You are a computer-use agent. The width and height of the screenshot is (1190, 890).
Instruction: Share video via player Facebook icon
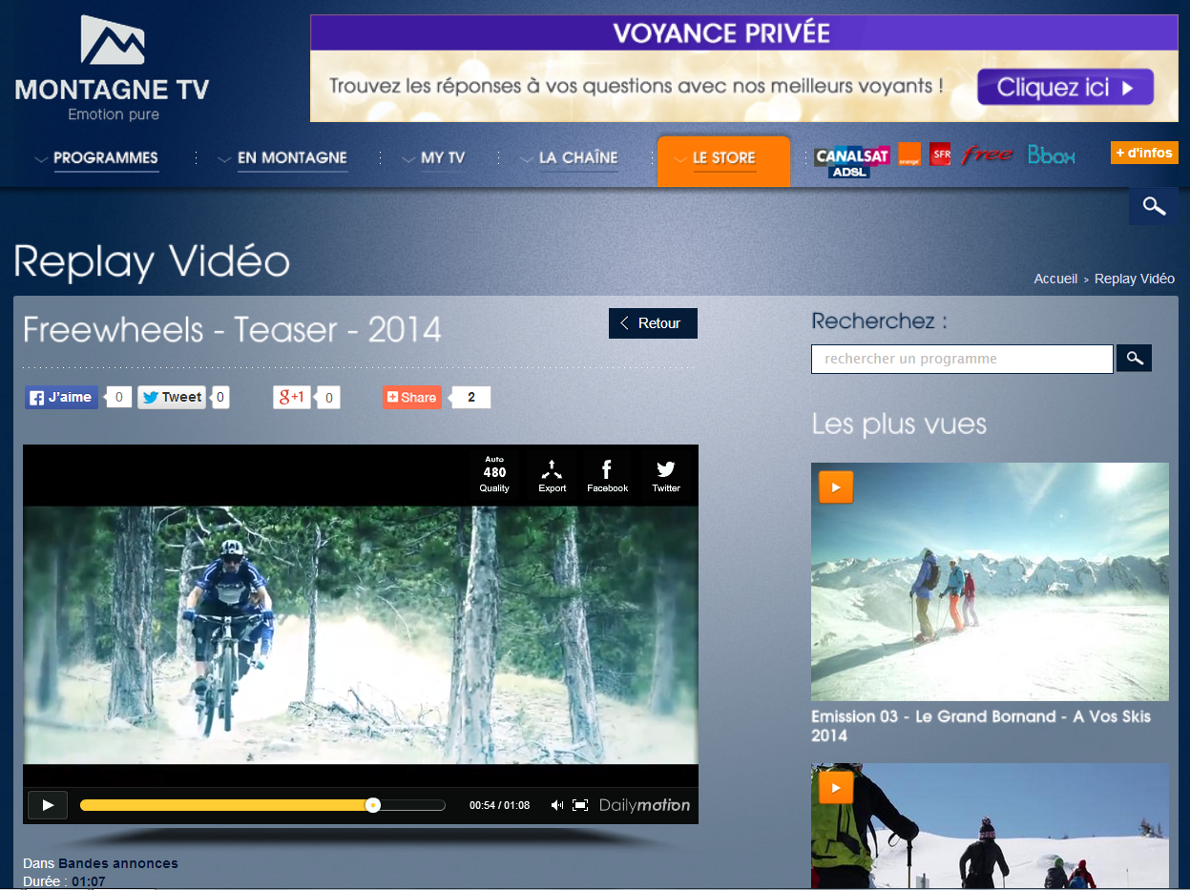[607, 475]
